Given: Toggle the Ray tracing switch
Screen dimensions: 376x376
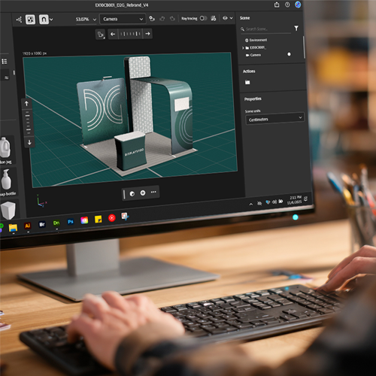Looking at the screenshot, I should tap(203, 18).
